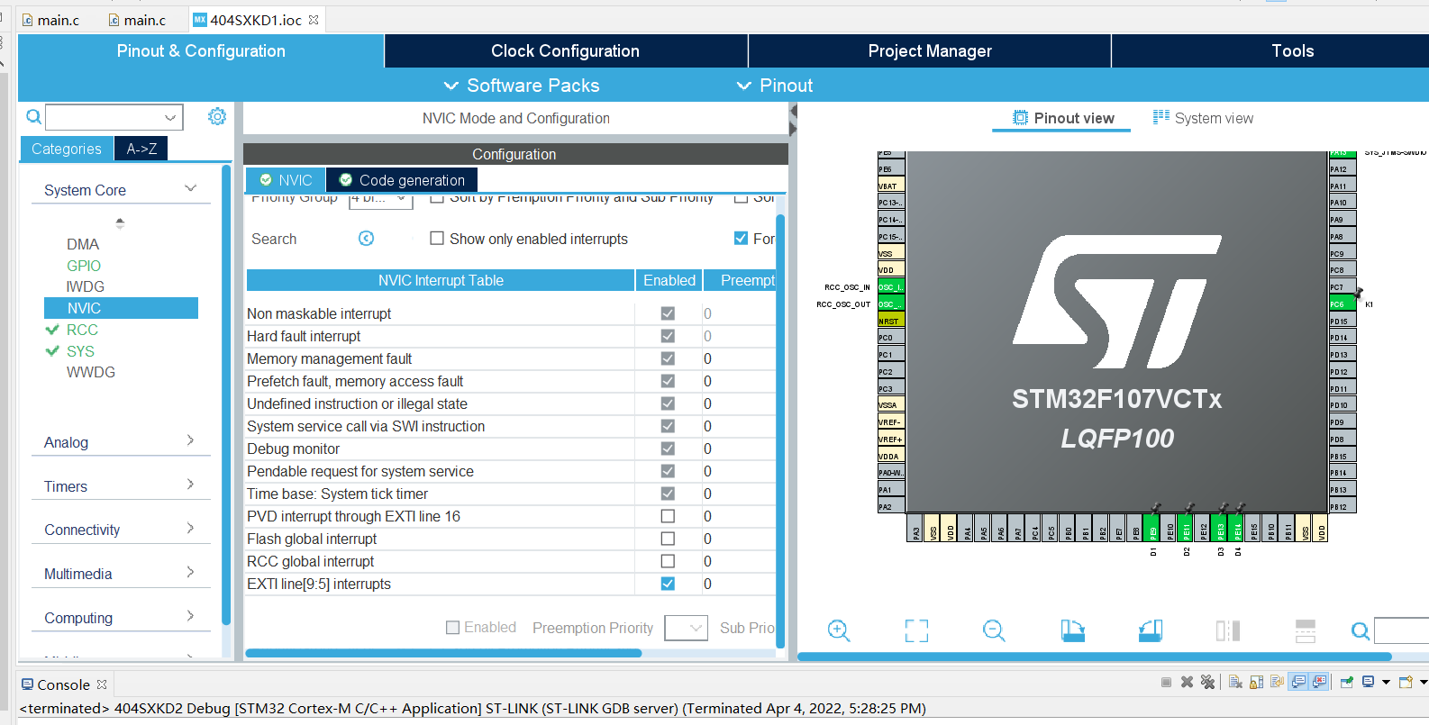
Task: Click the NVIC search info icon
Action: point(366,238)
